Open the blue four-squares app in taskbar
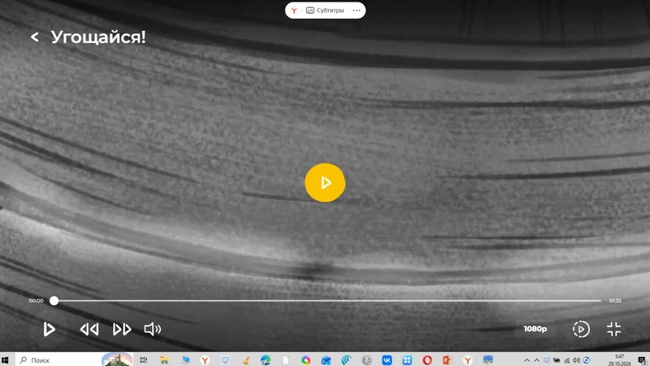The width and height of the screenshot is (650, 366). tap(407, 359)
